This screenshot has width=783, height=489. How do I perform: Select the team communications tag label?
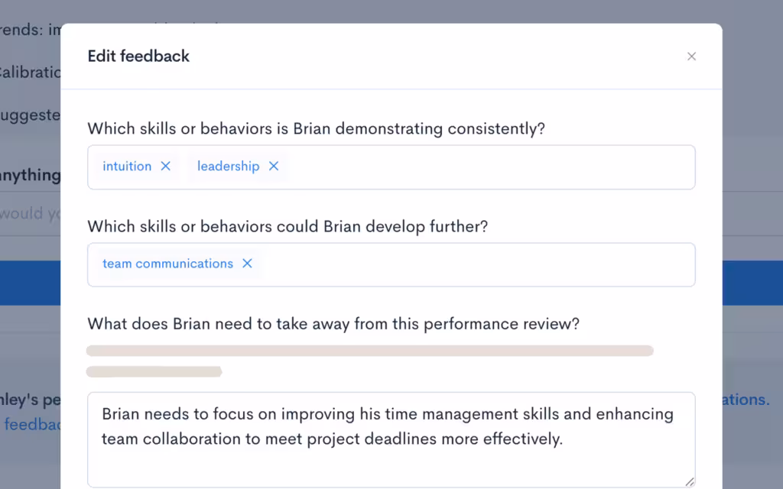pyautogui.click(x=167, y=264)
